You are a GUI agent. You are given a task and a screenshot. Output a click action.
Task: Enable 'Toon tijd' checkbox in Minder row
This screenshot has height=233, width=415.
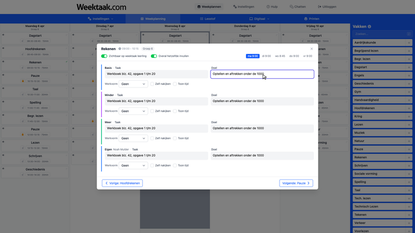(x=175, y=111)
